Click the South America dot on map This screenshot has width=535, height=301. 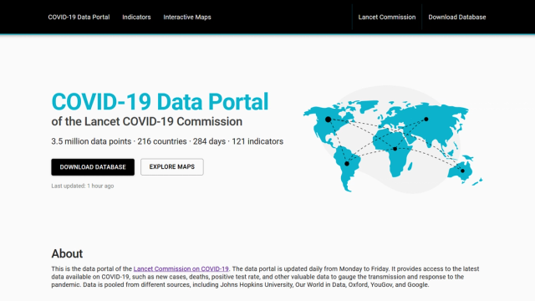click(x=347, y=164)
